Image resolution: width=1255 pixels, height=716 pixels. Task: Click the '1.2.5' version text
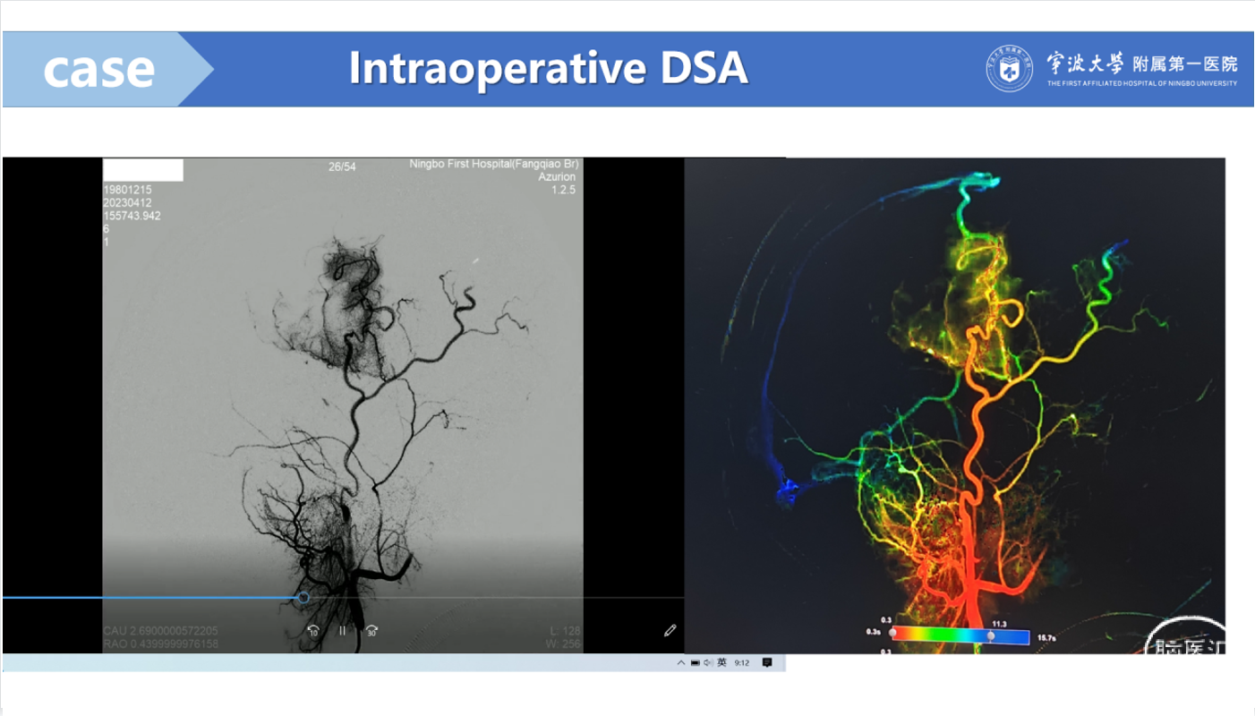564,190
